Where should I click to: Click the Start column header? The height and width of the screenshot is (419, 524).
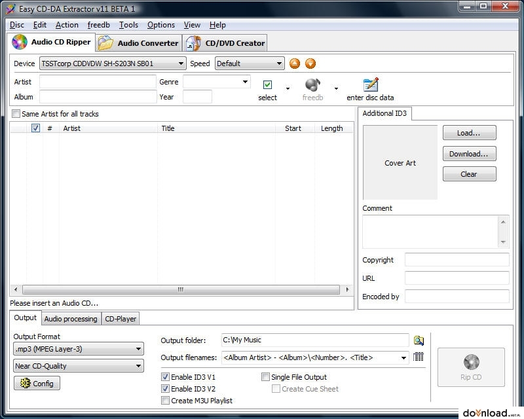[295, 128]
